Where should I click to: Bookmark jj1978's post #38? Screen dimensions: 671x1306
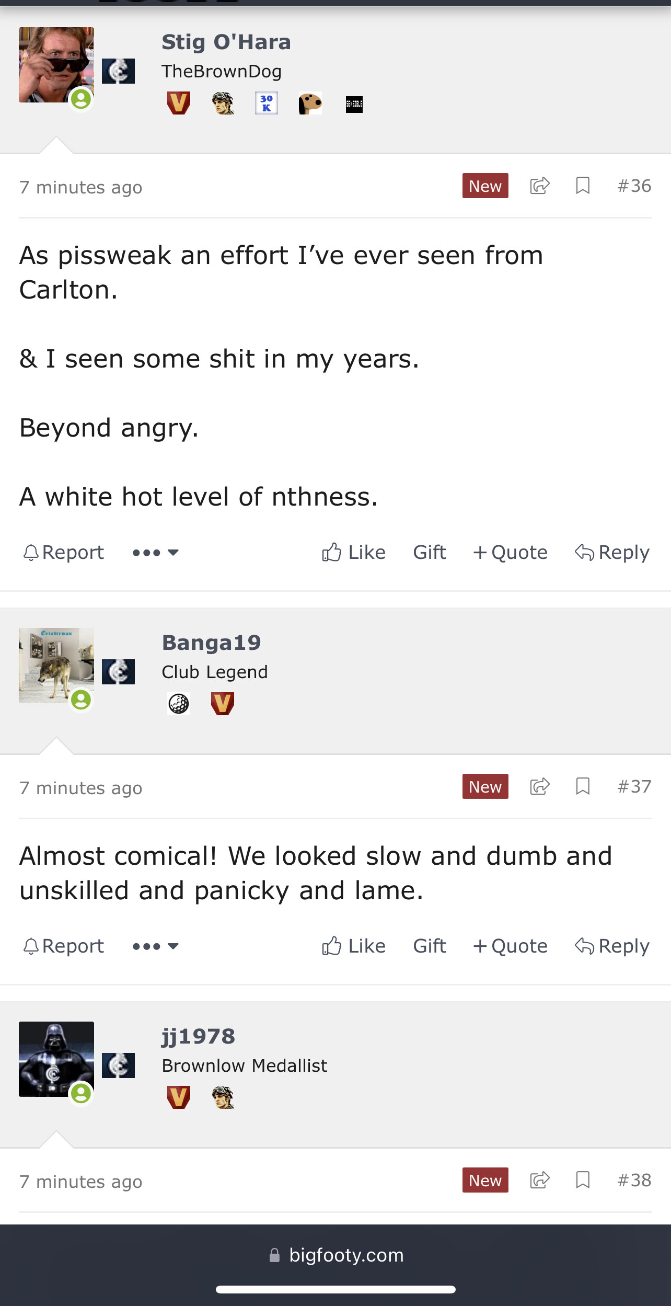(x=583, y=1180)
